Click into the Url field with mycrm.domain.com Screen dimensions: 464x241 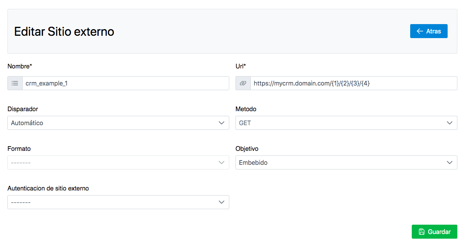pyautogui.click(x=353, y=83)
